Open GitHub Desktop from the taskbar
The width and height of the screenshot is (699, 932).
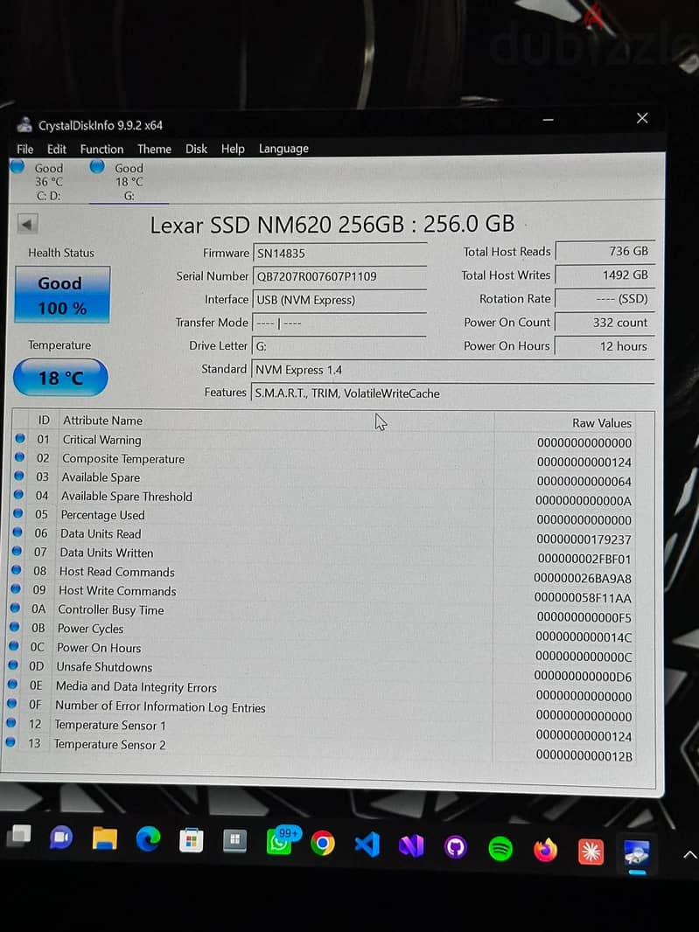[456, 847]
